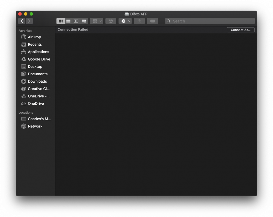Open the Documents folder in sidebar
This screenshot has height=217, width=273.
coord(36,74)
